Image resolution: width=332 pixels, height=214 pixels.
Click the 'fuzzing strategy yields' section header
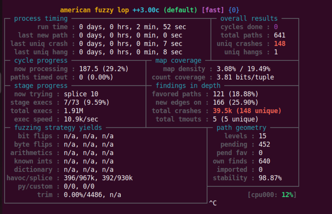coord(58,128)
